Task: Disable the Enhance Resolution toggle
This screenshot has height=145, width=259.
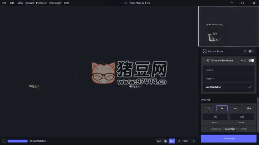Action: point(251,61)
